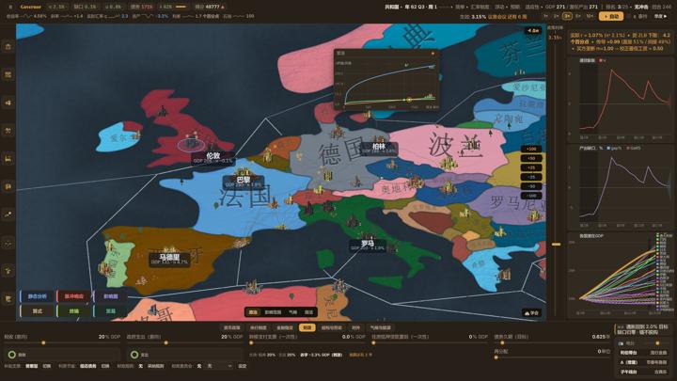This screenshot has height=381, width=677.
Task: Click the second icon in left sidebar
Action: (8, 74)
